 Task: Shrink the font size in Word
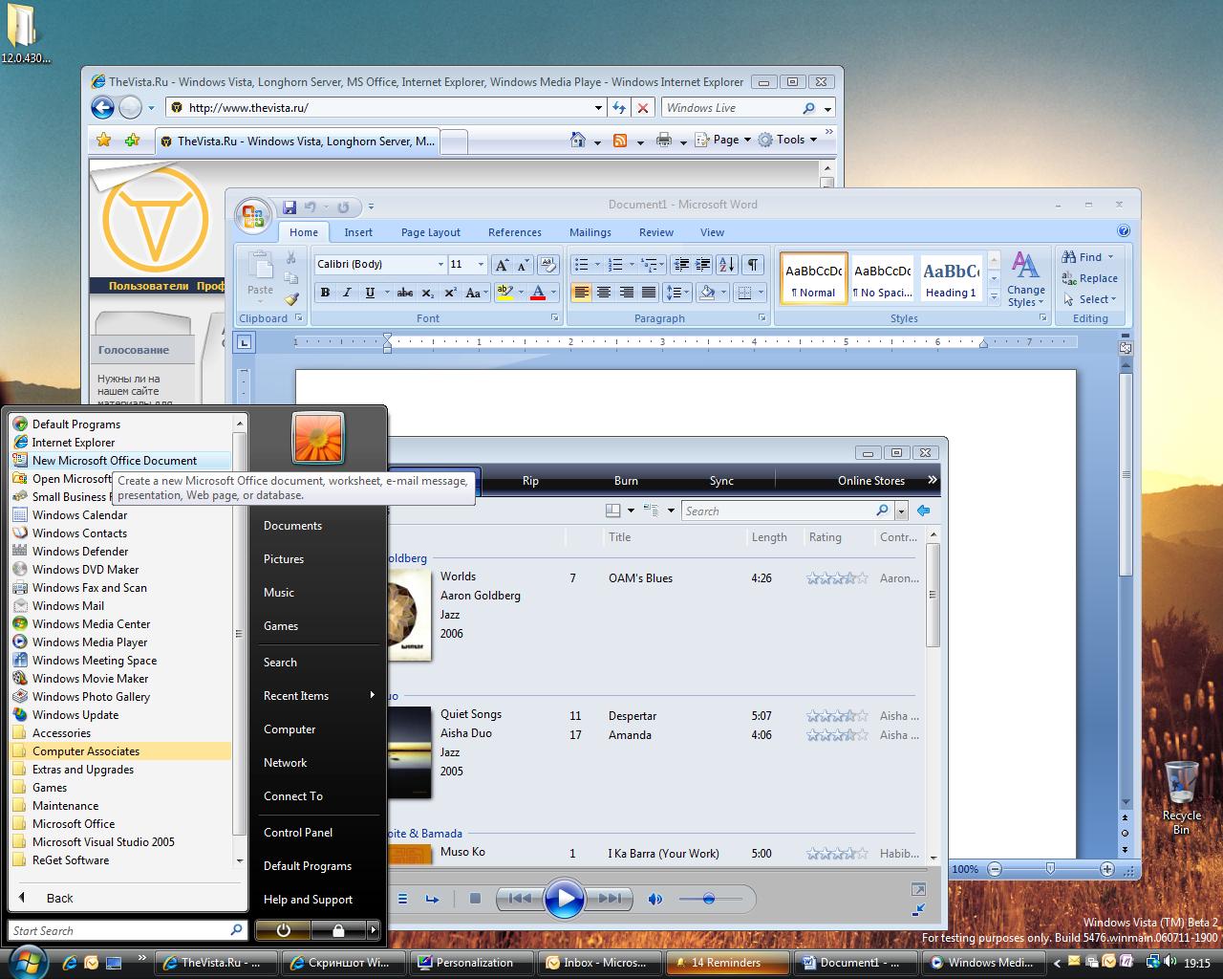[525, 265]
